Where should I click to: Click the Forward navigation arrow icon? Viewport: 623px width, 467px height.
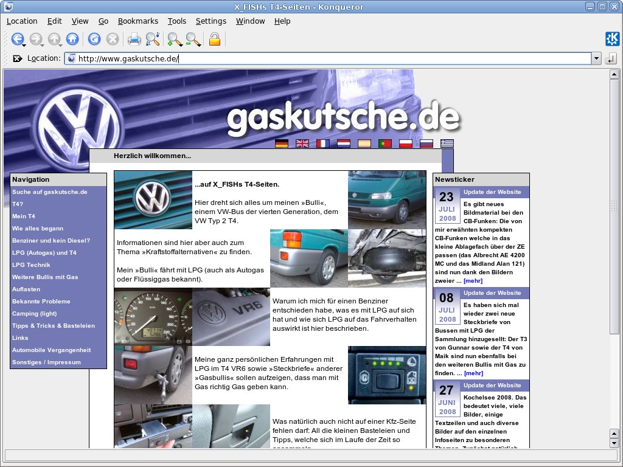click(x=36, y=39)
